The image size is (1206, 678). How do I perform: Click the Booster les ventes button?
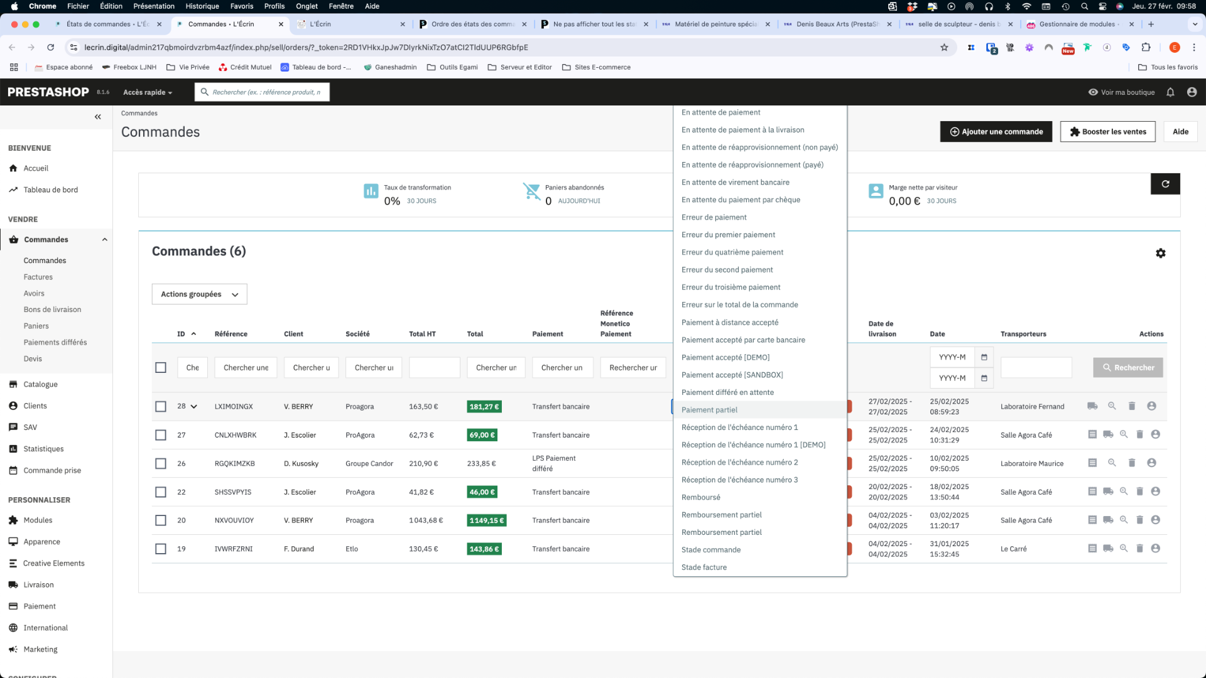1108,132
